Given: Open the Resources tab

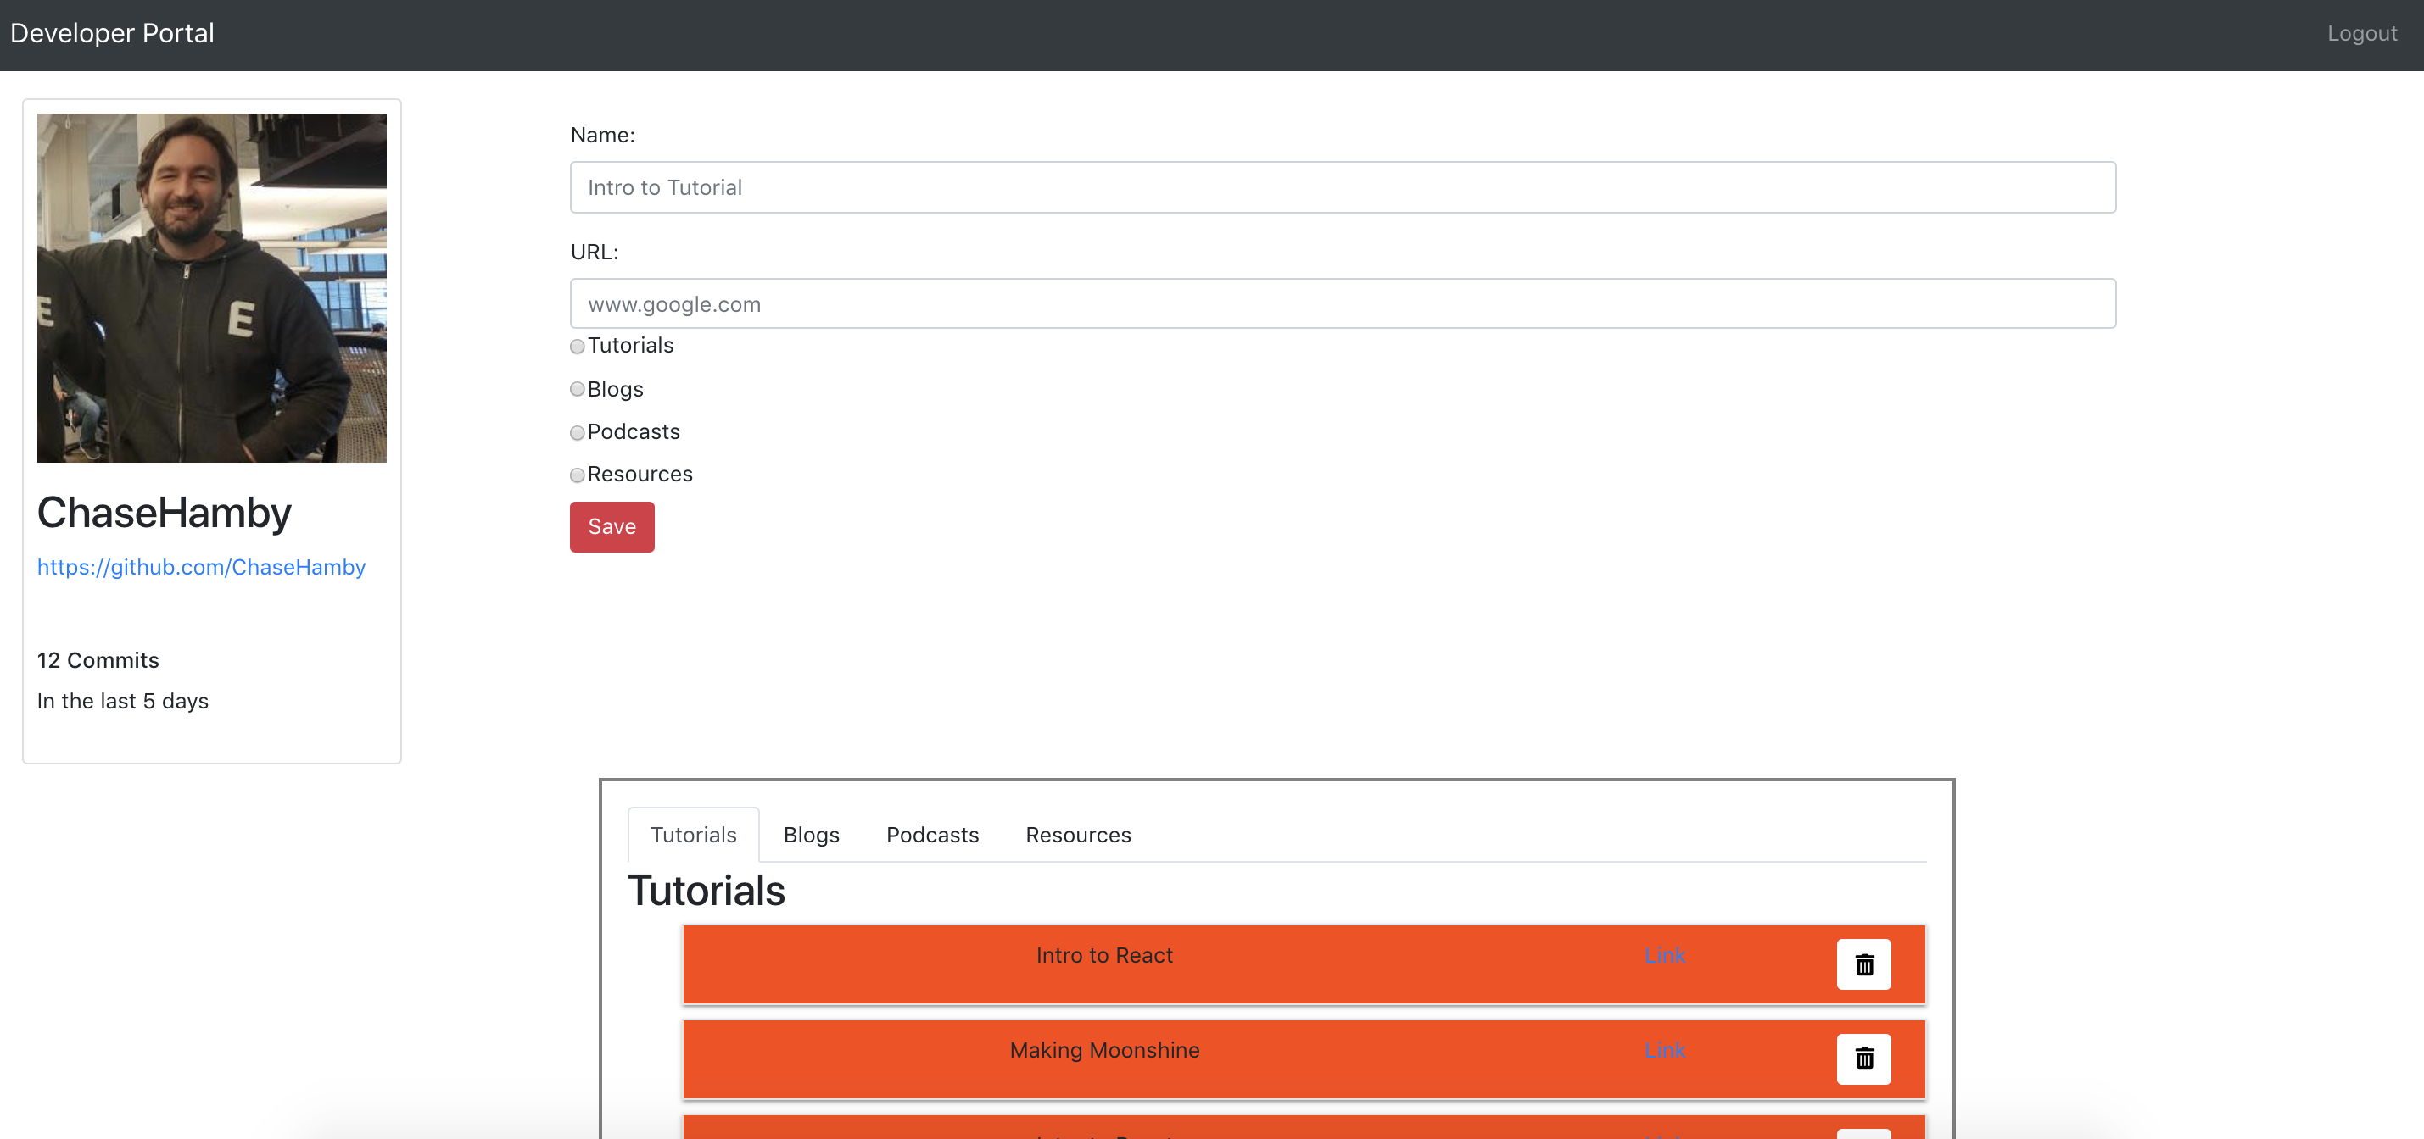Looking at the screenshot, I should 1078,834.
